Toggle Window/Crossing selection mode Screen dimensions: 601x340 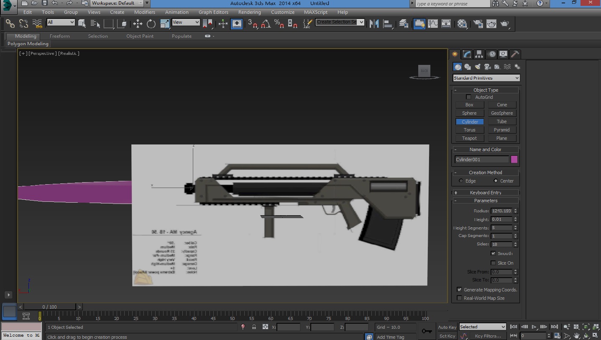(x=122, y=23)
